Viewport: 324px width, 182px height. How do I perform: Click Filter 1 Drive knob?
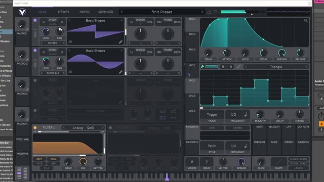click(x=68, y=162)
